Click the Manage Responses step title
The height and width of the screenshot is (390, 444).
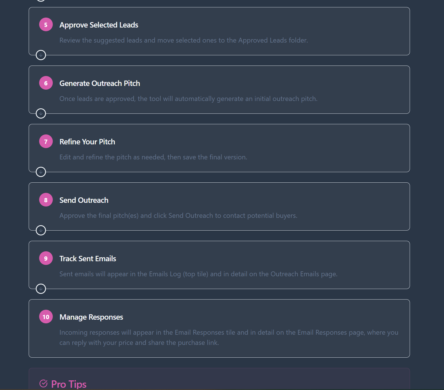tap(91, 317)
